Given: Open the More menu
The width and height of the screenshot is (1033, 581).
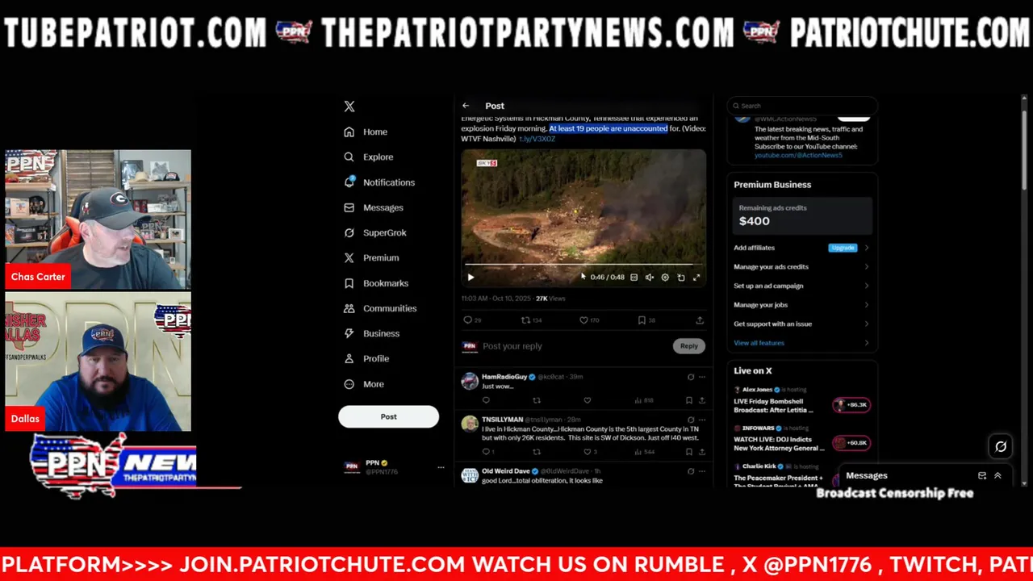Looking at the screenshot, I should (x=364, y=384).
